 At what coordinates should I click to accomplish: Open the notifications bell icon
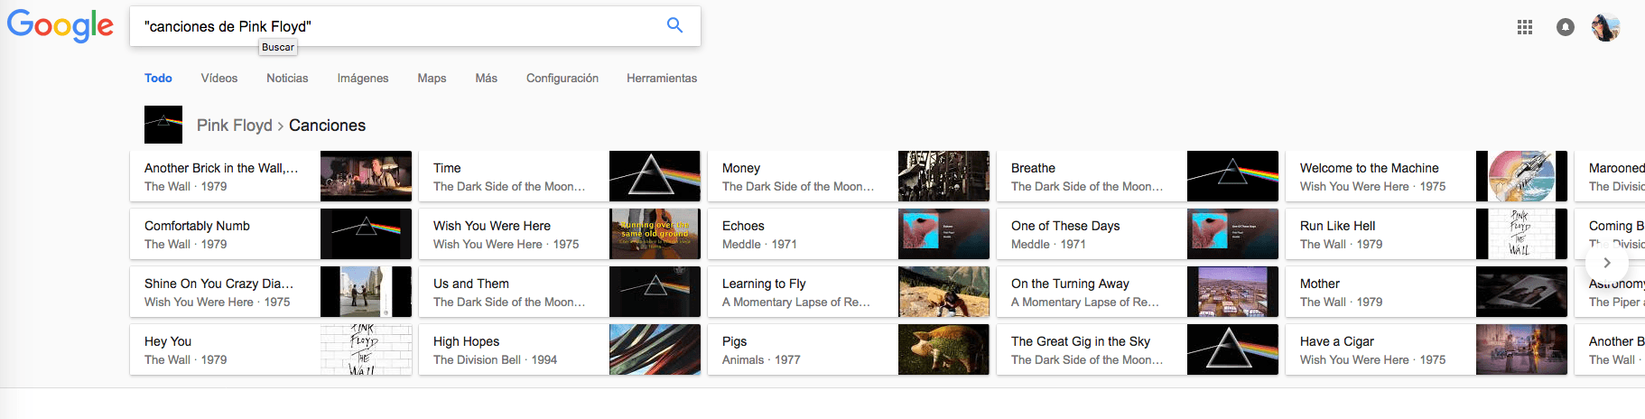[1566, 27]
